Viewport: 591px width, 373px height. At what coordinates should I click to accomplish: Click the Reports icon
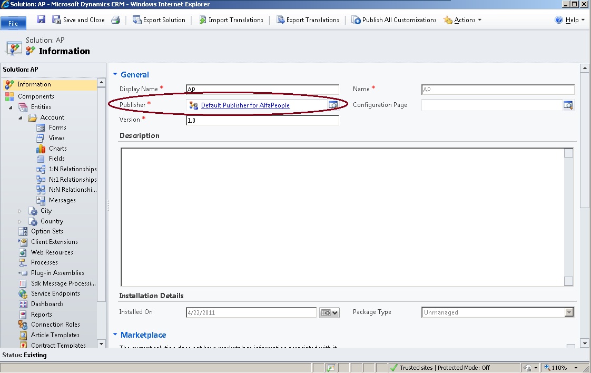(23, 315)
